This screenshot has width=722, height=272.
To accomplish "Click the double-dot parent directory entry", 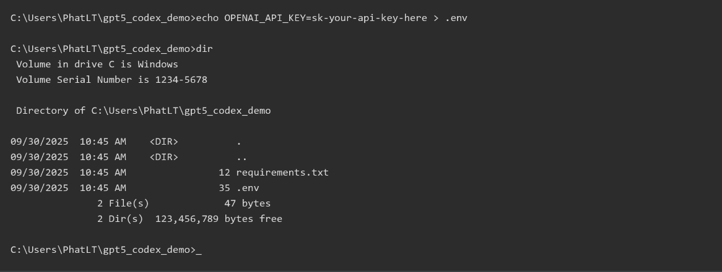I will (241, 157).
